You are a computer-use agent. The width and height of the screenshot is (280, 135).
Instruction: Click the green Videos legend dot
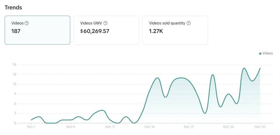(260, 54)
